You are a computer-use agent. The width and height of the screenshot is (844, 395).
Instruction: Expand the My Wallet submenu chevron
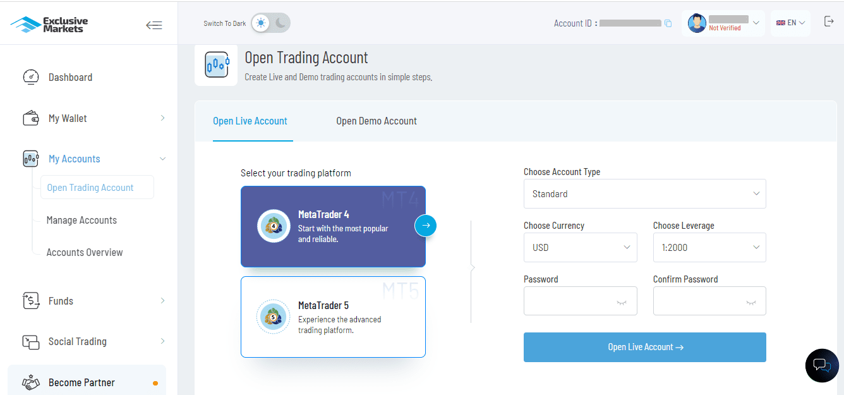click(x=162, y=118)
